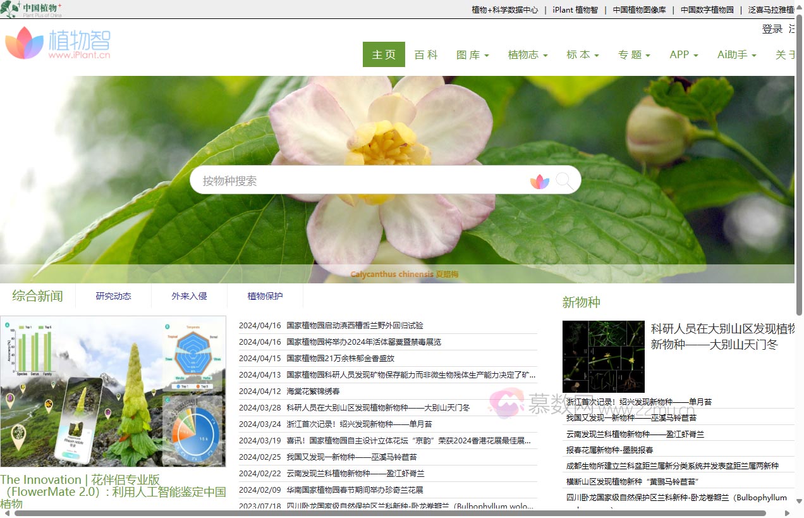Select the magnifier search icon
This screenshot has width=804, height=518.
(x=566, y=180)
